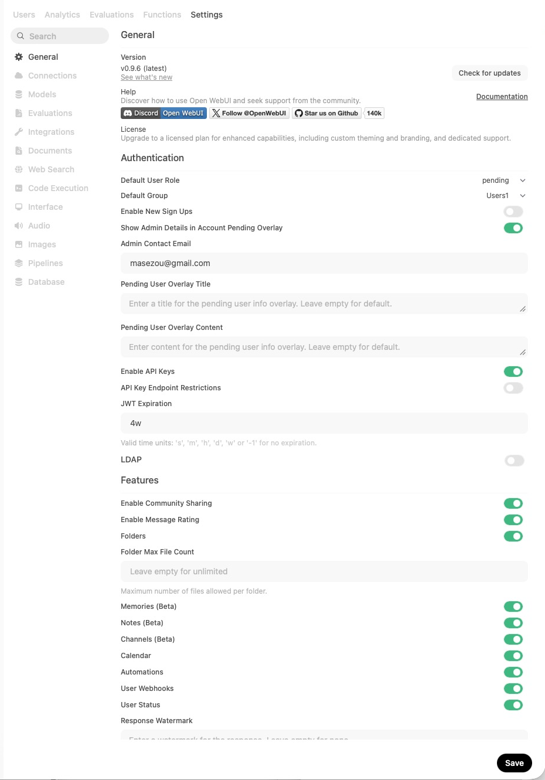Disable the Calendar feature toggle
545x780 pixels.
click(513, 656)
